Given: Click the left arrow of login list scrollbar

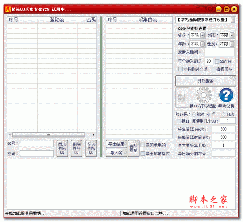Looking at the screenshot, I should tap(10, 135).
